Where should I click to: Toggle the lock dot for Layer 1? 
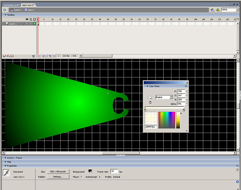pos(30,24)
